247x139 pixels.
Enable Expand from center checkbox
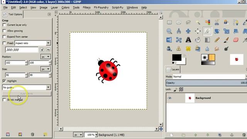point(4,37)
